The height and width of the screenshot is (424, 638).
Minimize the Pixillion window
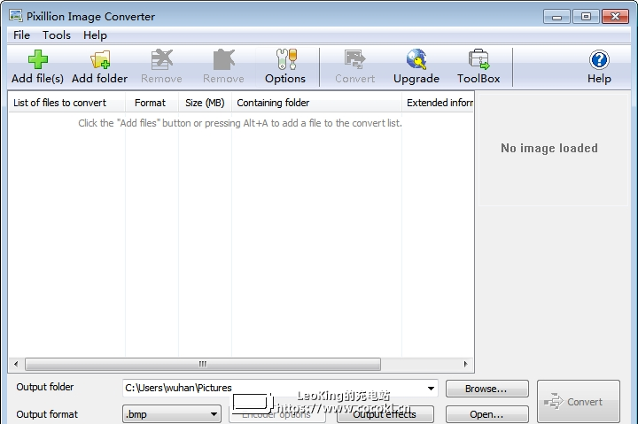pos(556,17)
